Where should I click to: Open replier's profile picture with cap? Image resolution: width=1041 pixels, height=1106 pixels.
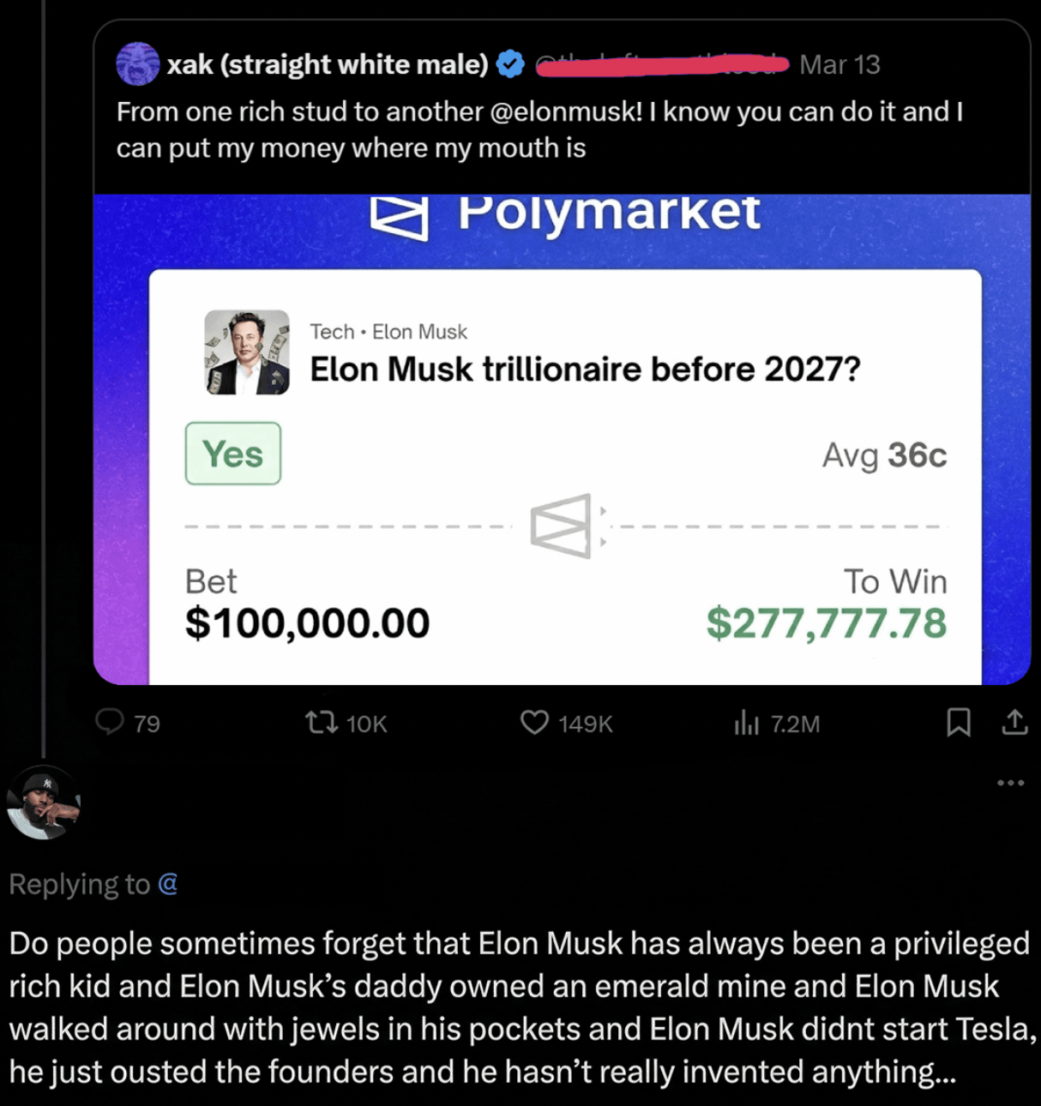(x=44, y=802)
